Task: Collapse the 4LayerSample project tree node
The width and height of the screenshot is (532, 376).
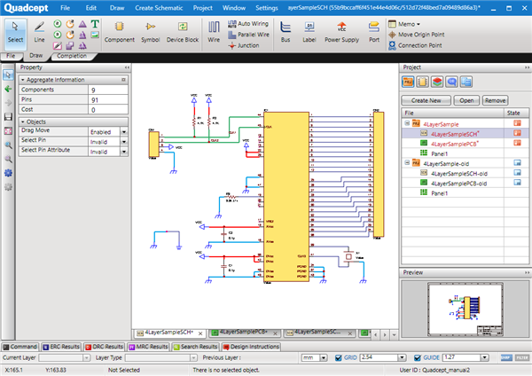Action: 407,123
